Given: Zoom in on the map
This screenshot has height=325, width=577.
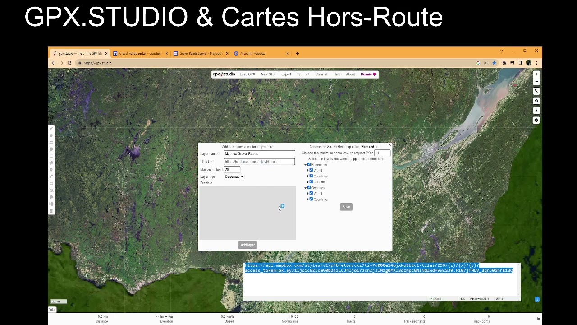Looking at the screenshot, I should [x=536, y=74].
